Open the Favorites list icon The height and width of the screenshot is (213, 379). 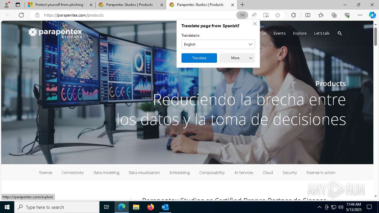(321, 15)
